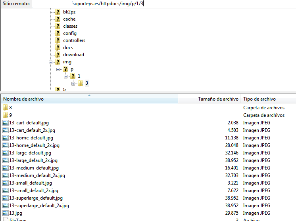Select the download folder icon
Screen dimensions: 296x221
tap(58, 55)
